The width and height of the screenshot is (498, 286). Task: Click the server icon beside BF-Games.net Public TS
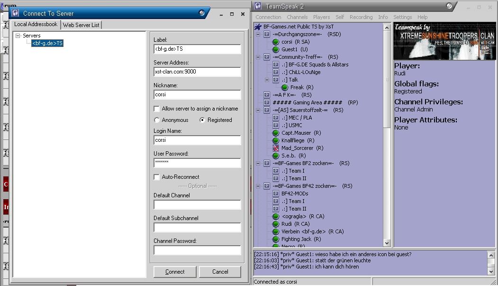258,27
